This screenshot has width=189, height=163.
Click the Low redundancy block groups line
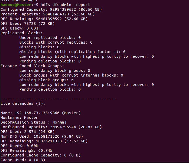tap(55, 71)
